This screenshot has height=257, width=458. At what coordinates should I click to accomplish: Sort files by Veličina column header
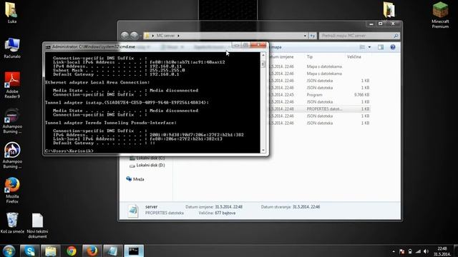coord(354,57)
